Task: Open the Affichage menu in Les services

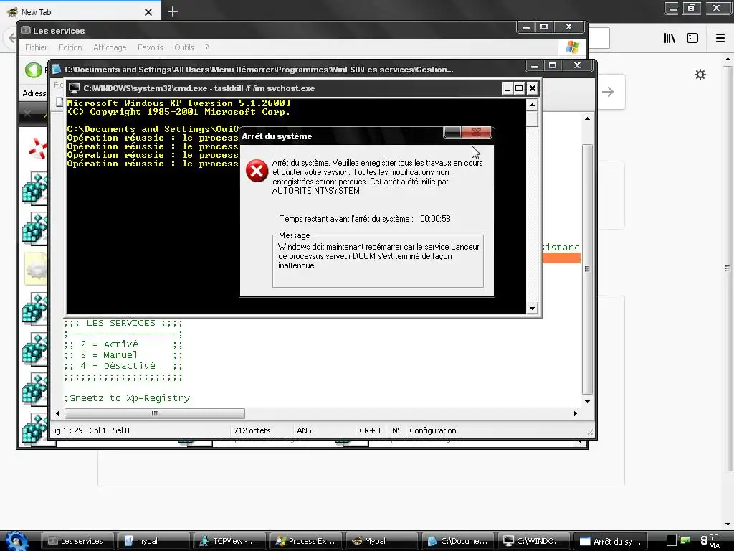Action: [x=110, y=47]
